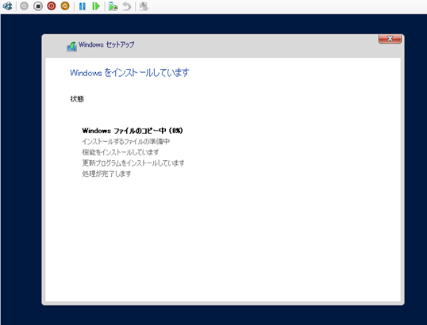Viewport: 427px width, 325px height.
Task: Click the greyed-out Start power icon
Action: (25, 6)
